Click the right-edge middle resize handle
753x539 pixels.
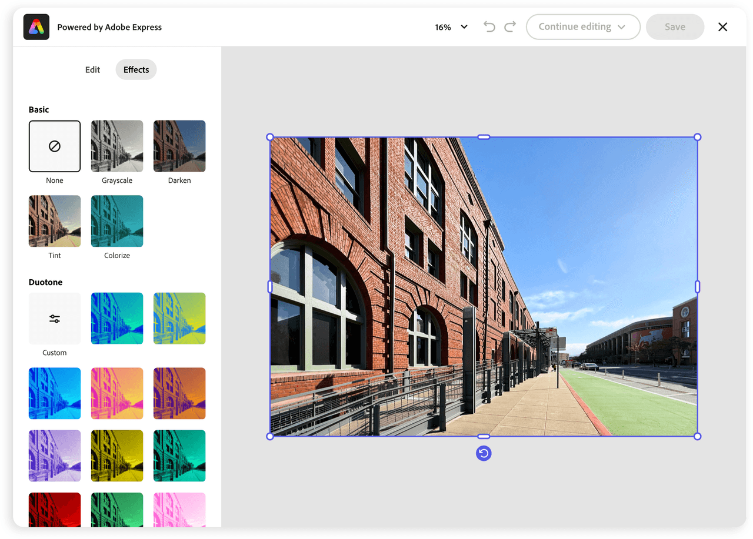pos(697,286)
